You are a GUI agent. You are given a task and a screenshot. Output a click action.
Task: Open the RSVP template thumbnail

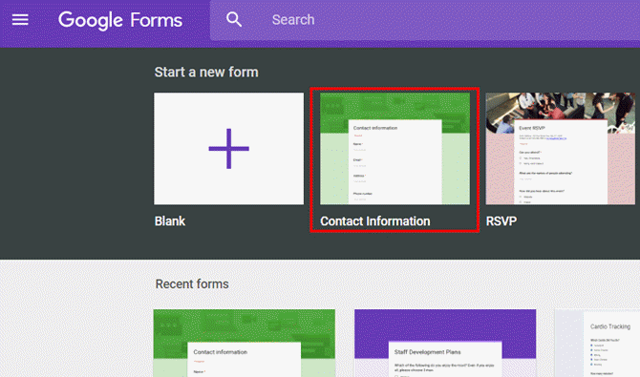click(561, 149)
